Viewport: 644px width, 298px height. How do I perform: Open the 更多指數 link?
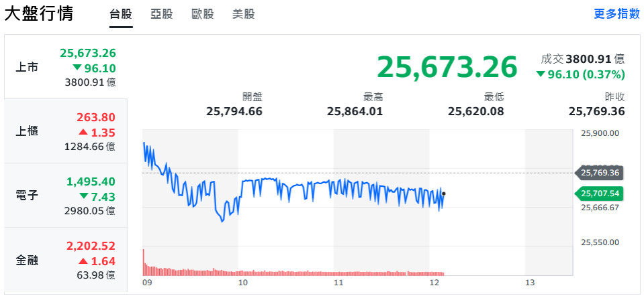(616, 14)
